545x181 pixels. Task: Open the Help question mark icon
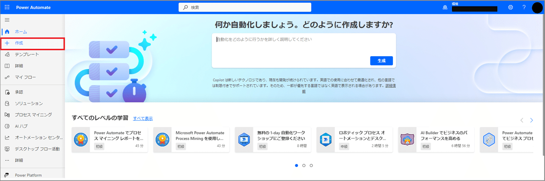pyautogui.click(x=524, y=8)
